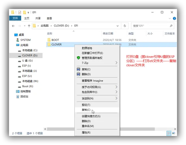Expand the address bar history dropdown
This screenshot has height=145, width=186.
coord(118,26)
